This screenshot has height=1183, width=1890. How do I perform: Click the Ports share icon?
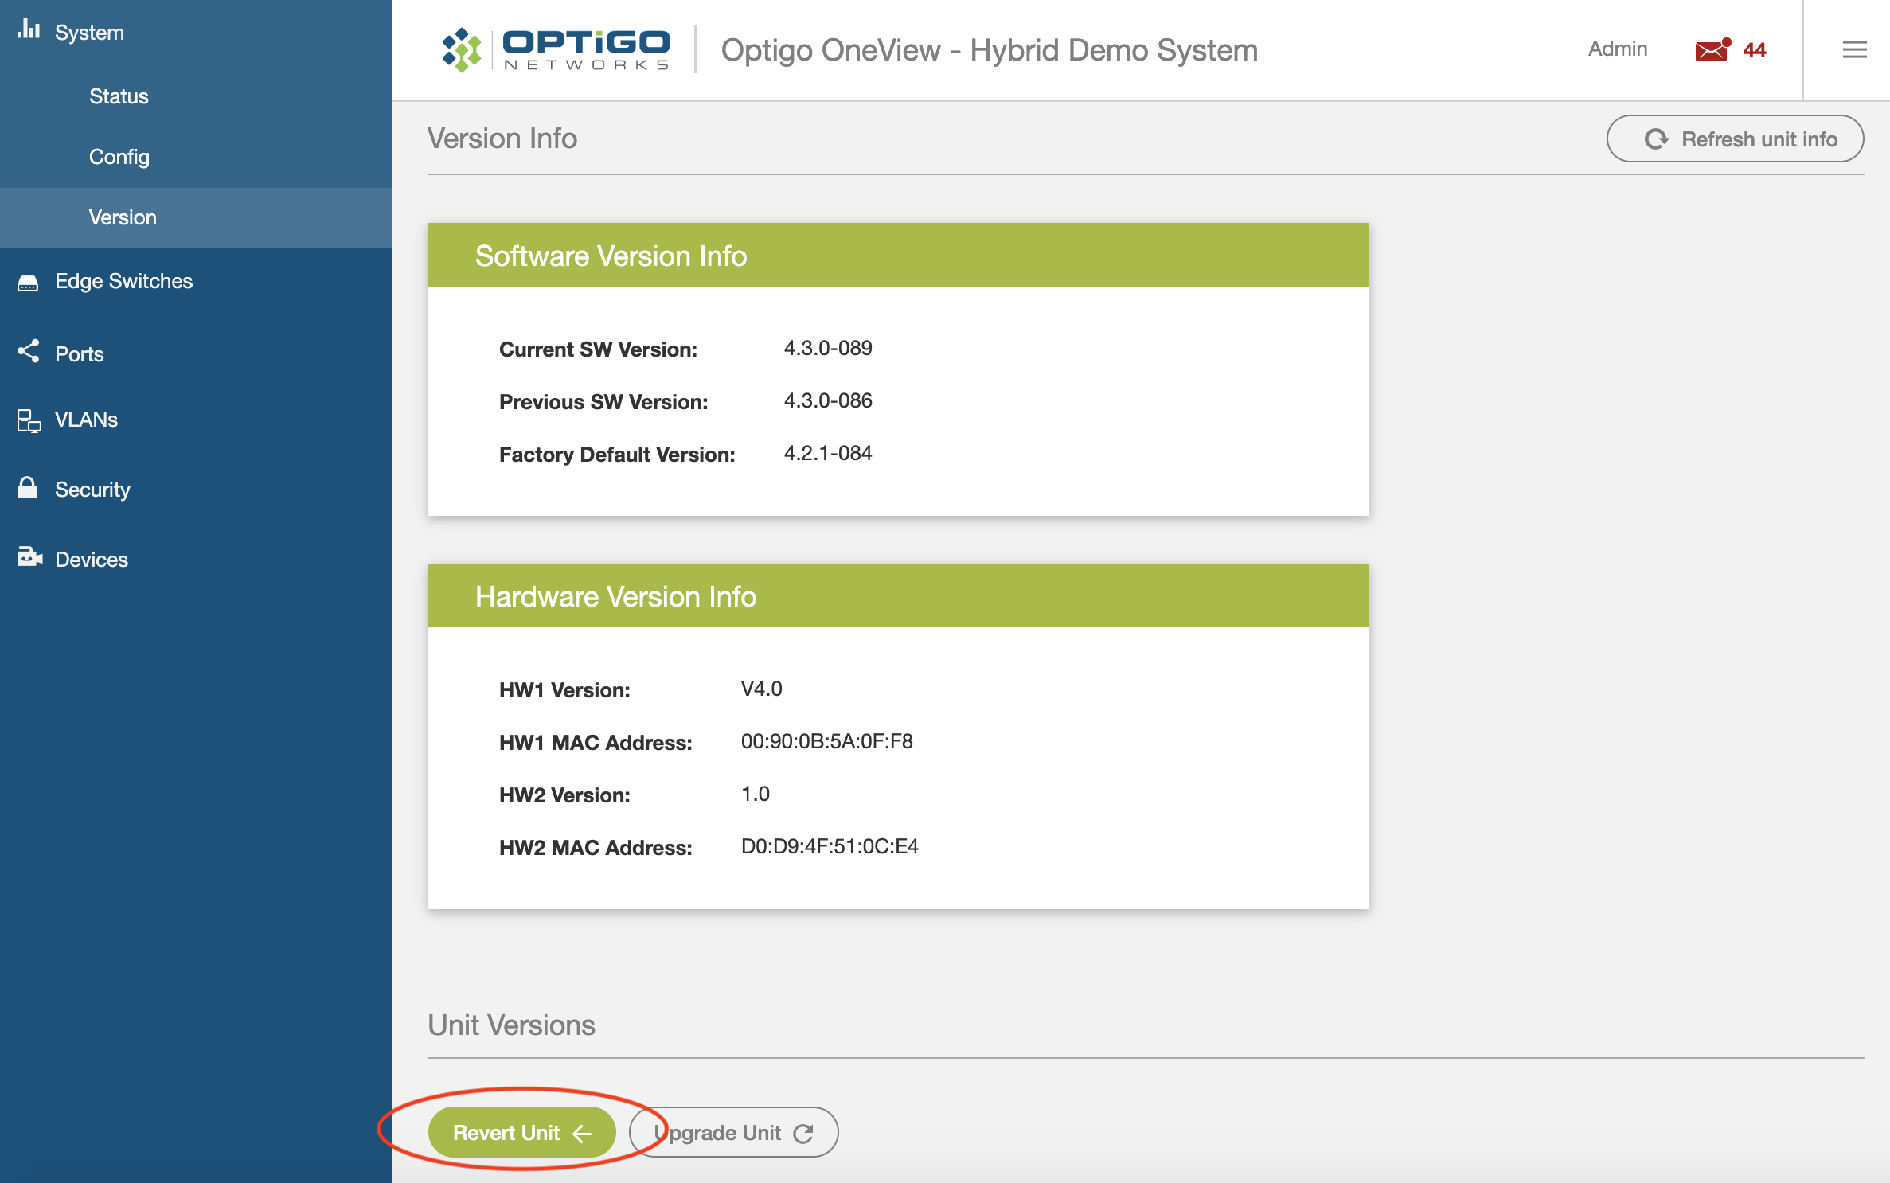click(x=29, y=353)
